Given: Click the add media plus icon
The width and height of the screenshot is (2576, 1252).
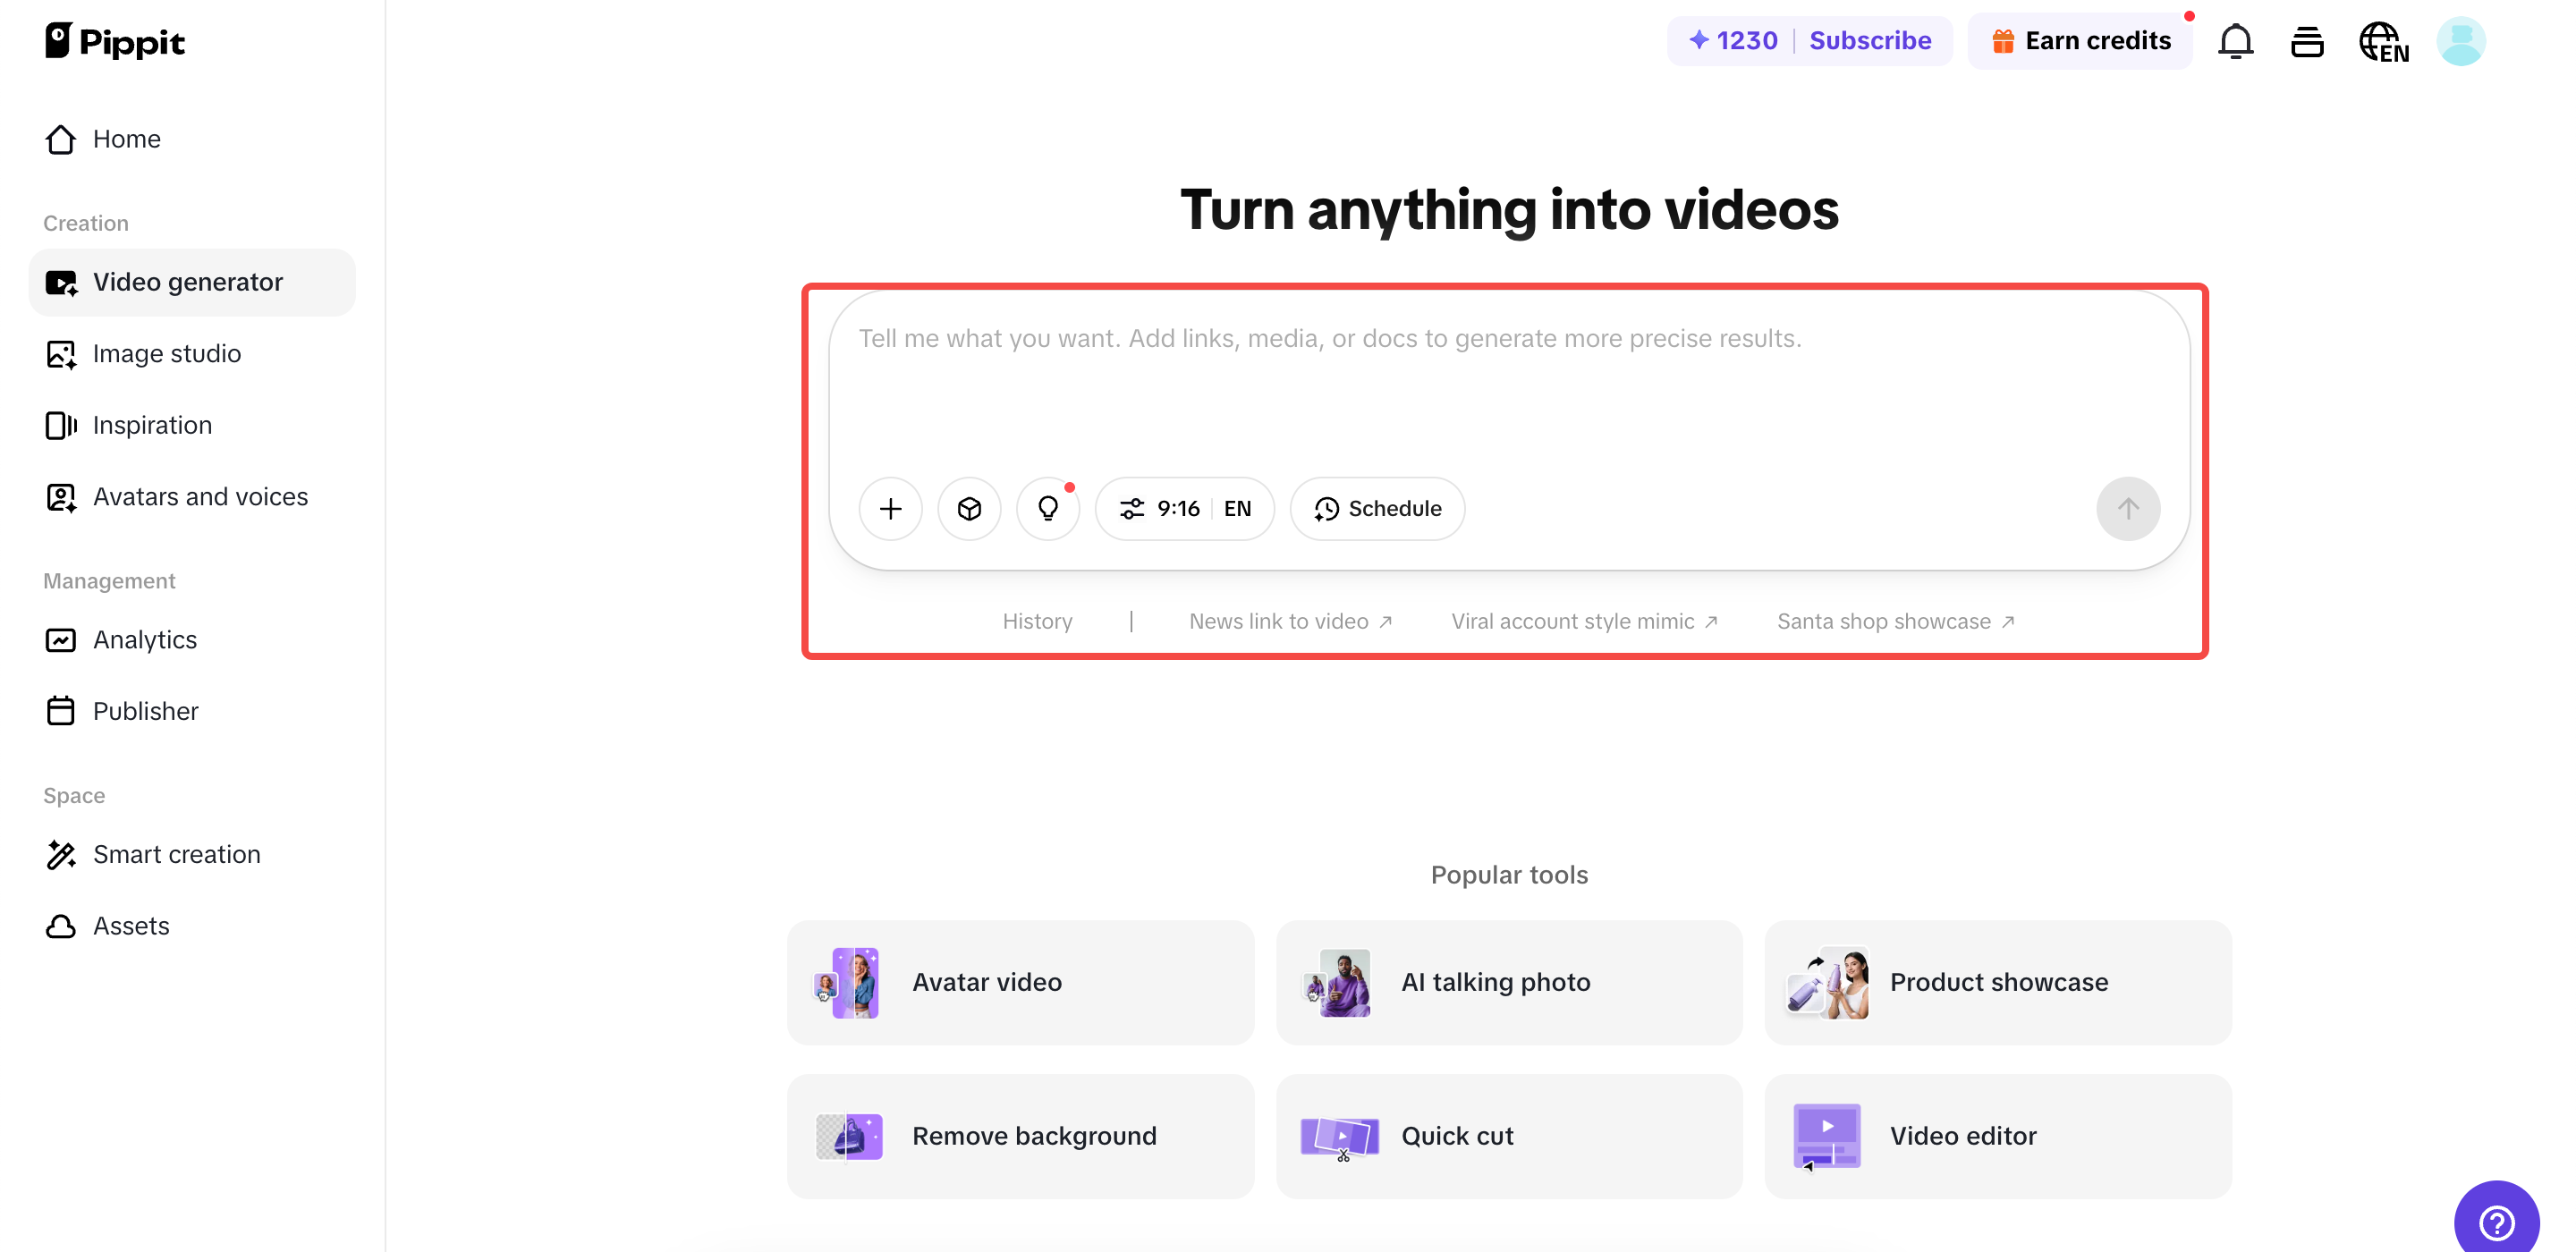Looking at the screenshot, I should pos(890,508).
